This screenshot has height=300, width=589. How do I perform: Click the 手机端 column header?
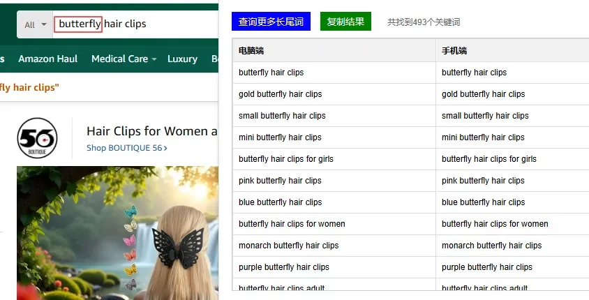[x=454, y=51]
